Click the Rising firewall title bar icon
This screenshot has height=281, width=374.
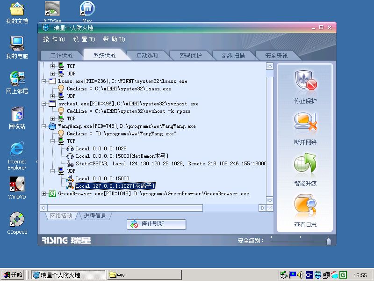(x=45, y=28)
